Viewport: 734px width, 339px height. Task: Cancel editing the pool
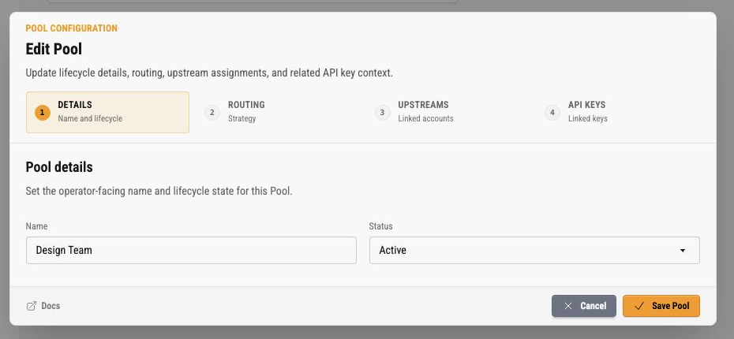(x=584, y=306)
